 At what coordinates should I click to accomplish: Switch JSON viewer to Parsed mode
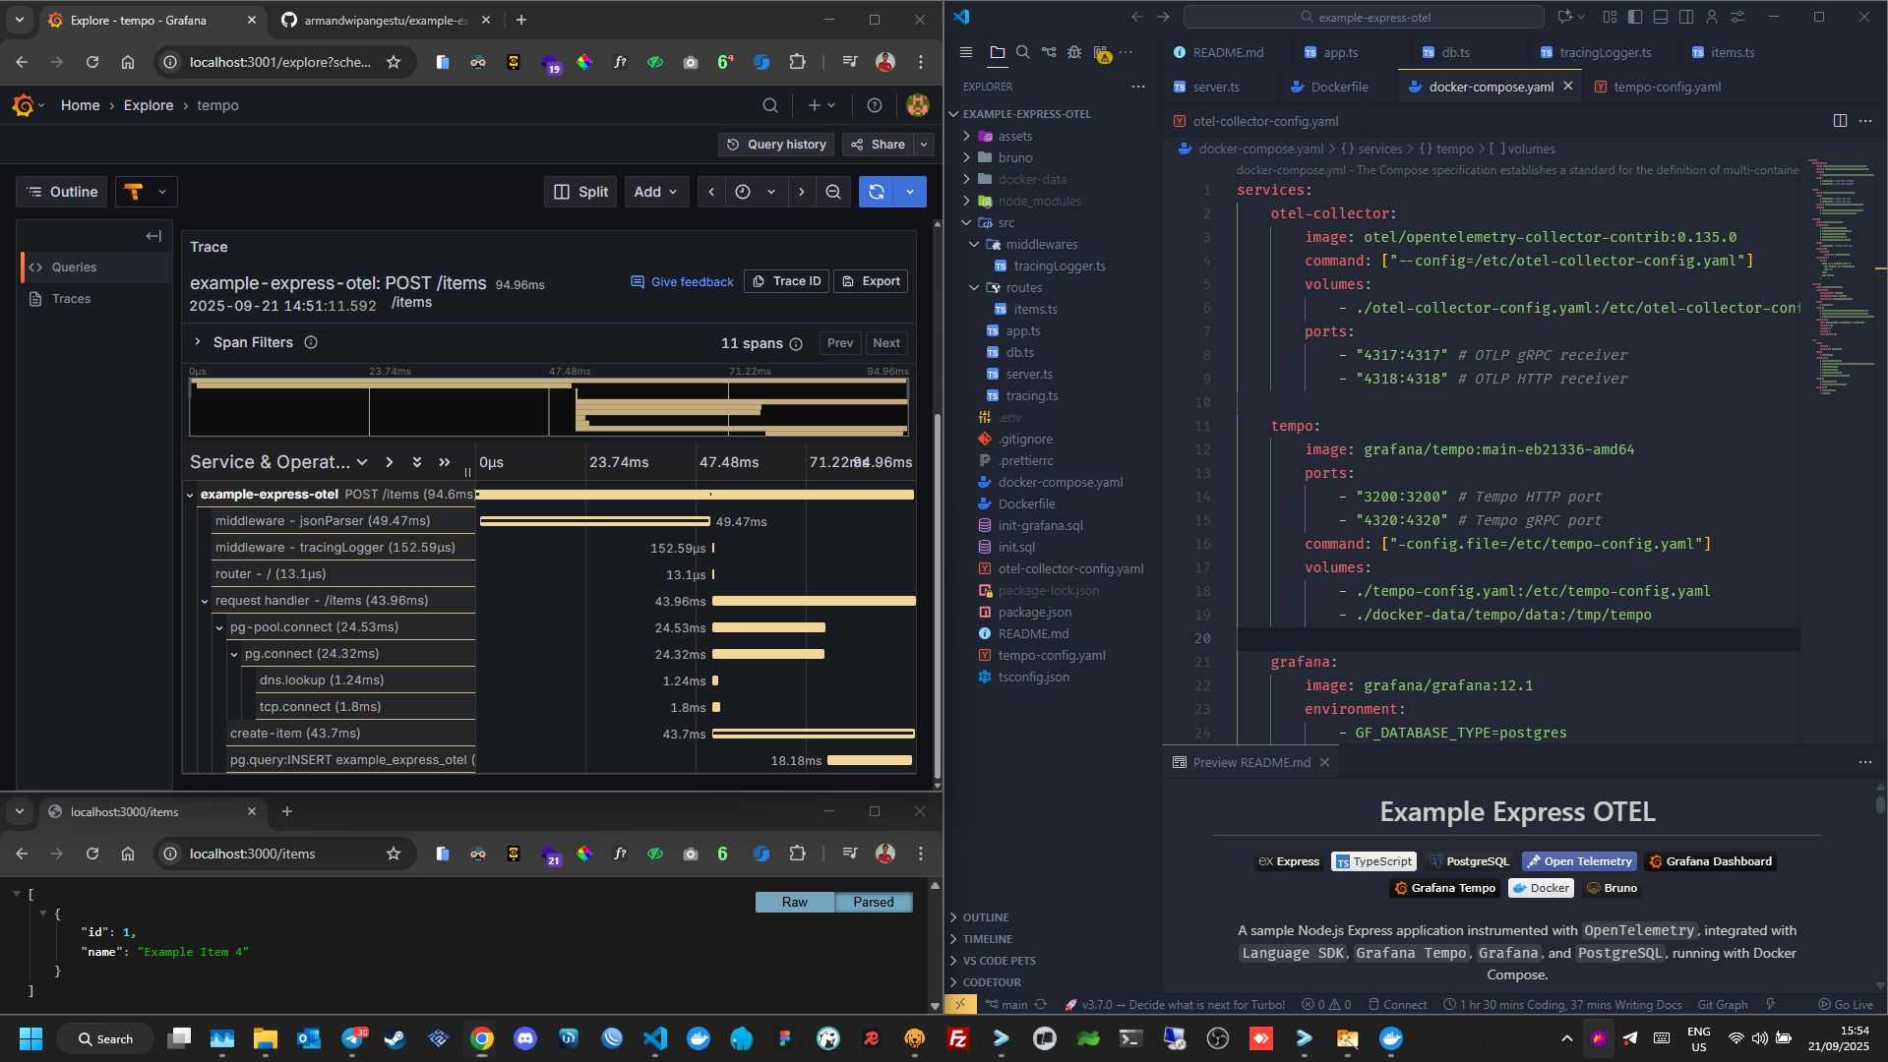(x=873, y=903)
